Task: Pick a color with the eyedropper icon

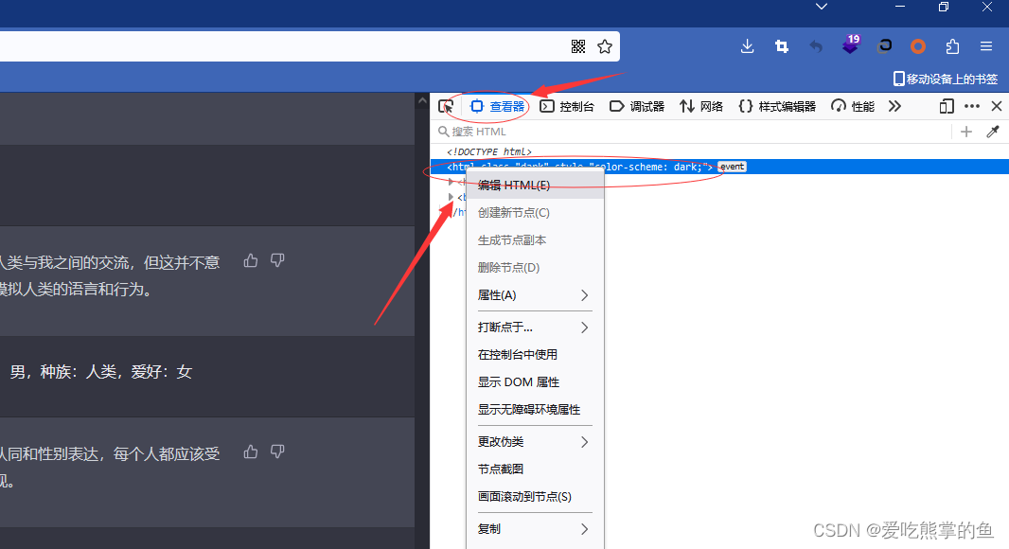Action: point(993,132)
